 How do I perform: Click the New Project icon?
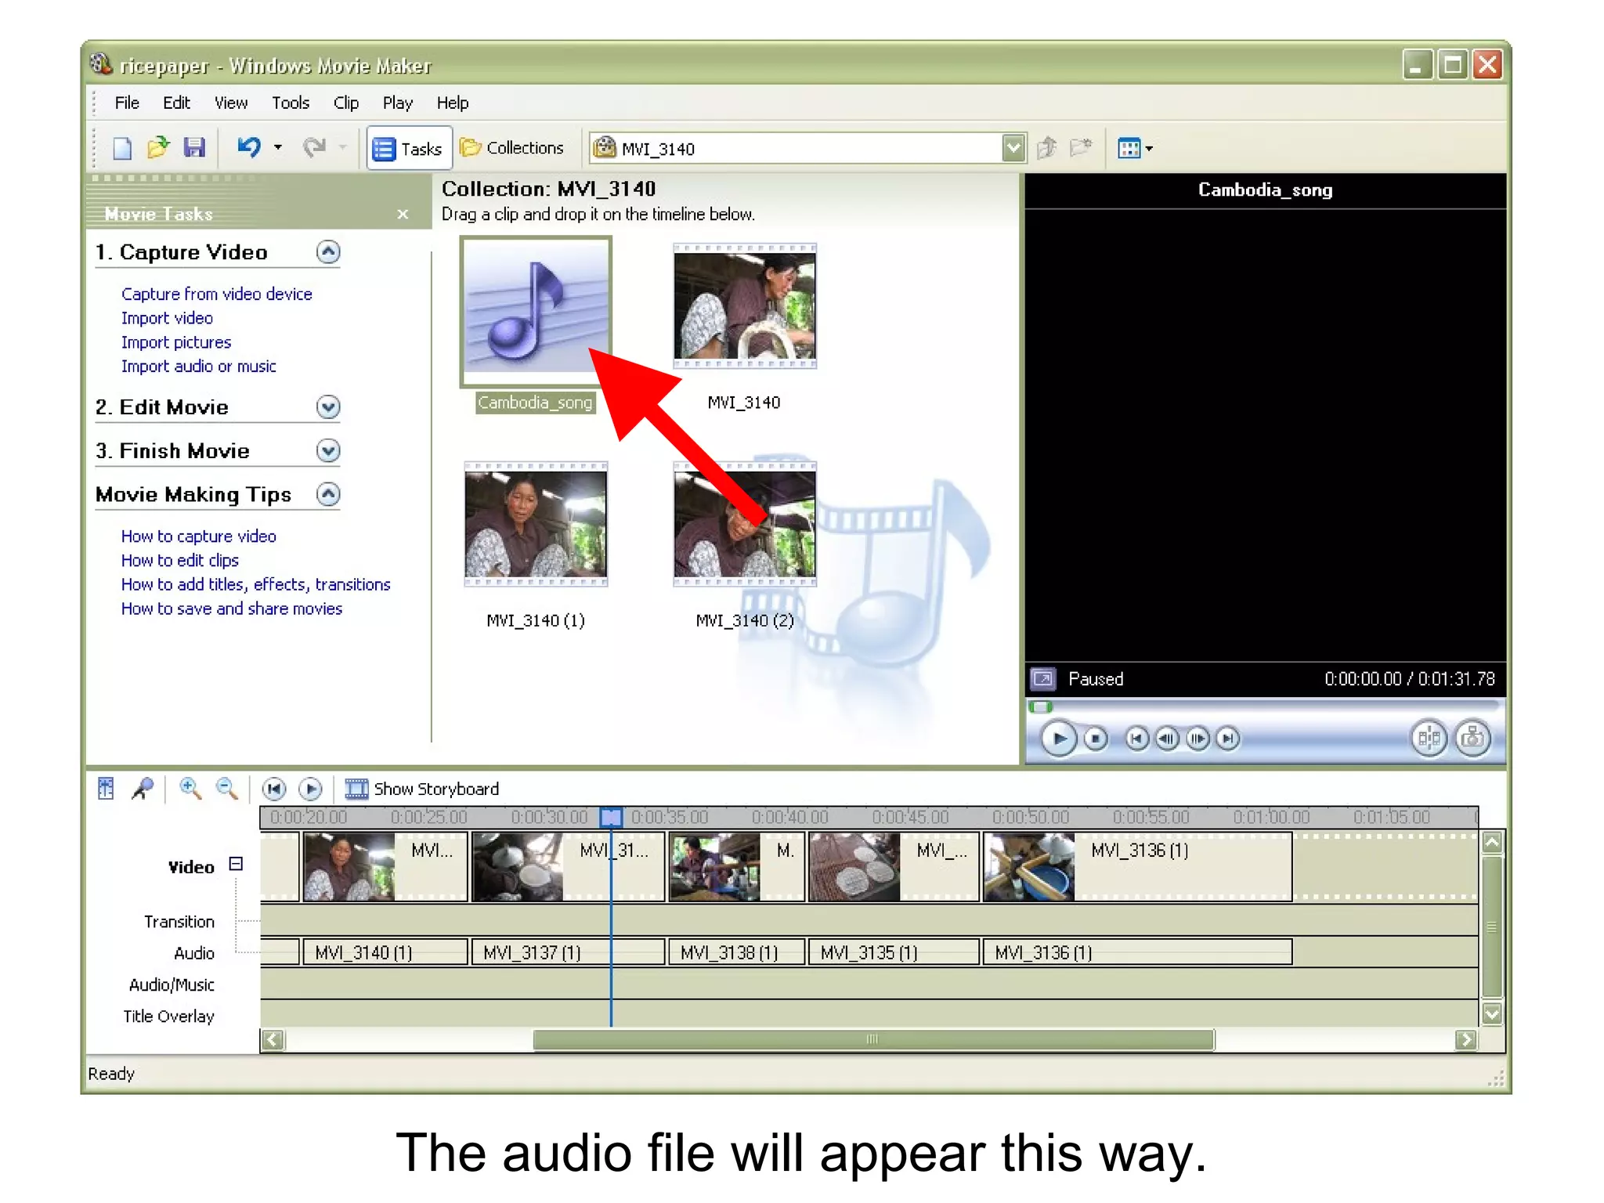click(122, 148)
